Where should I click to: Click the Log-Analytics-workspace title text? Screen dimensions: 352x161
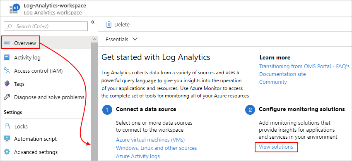pyautogui.click(x=55, y=6)
